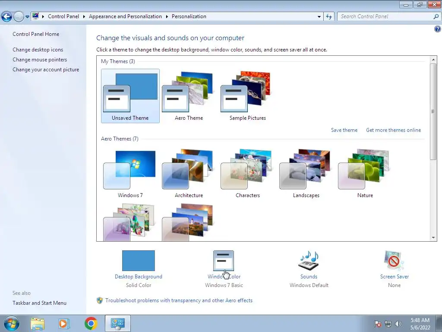
Task: Click the network tray icon
Action: click(388, 324)
